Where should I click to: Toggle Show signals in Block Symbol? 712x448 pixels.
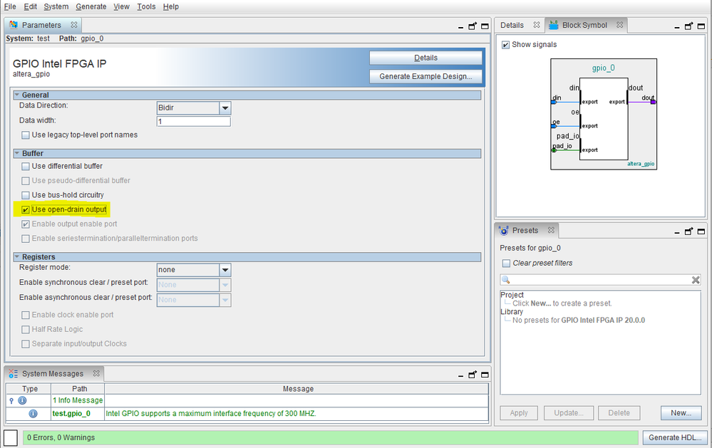pyautogui.click(x=506, y=43)
